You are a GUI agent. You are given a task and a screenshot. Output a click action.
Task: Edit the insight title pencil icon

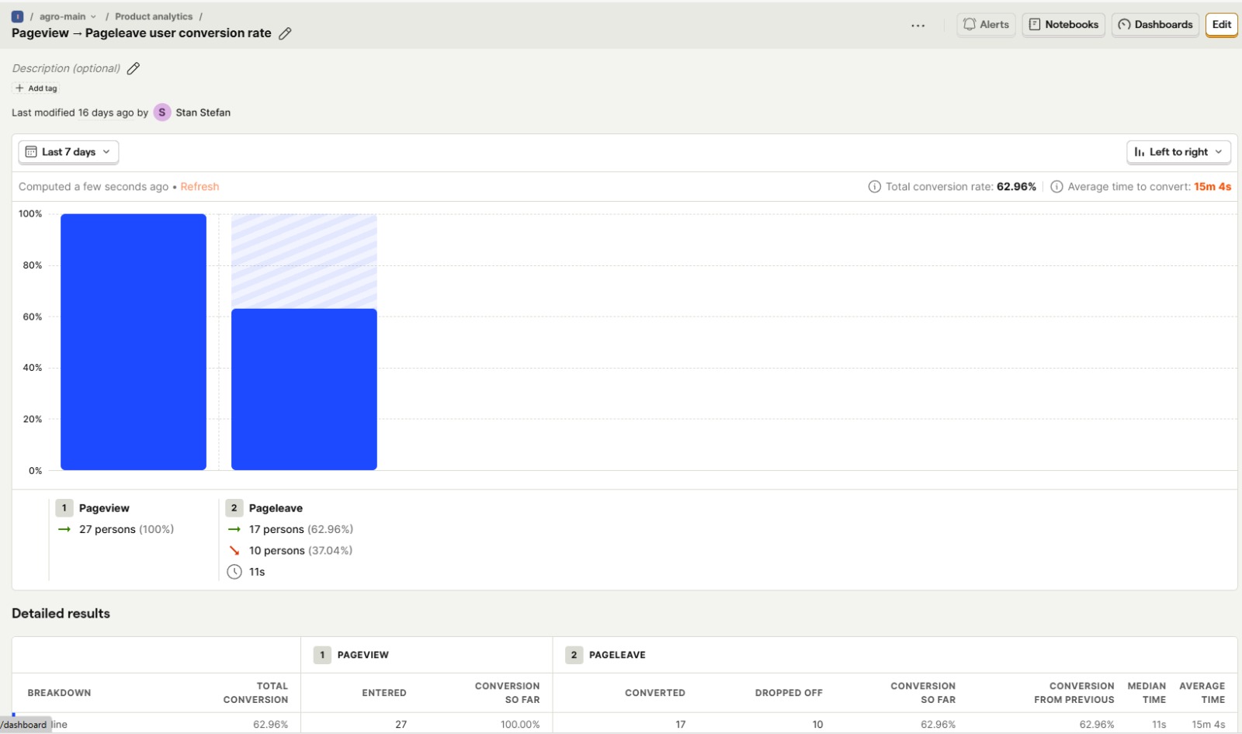coord(285,33)
